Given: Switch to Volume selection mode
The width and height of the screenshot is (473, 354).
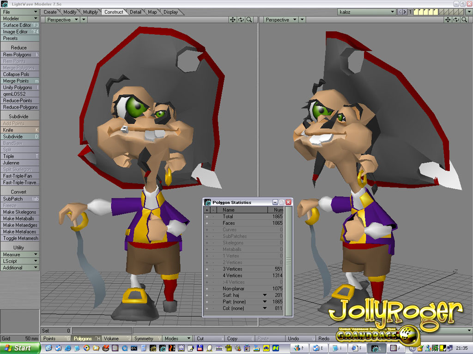Looking at the screenshot, I should click(117, 339).
